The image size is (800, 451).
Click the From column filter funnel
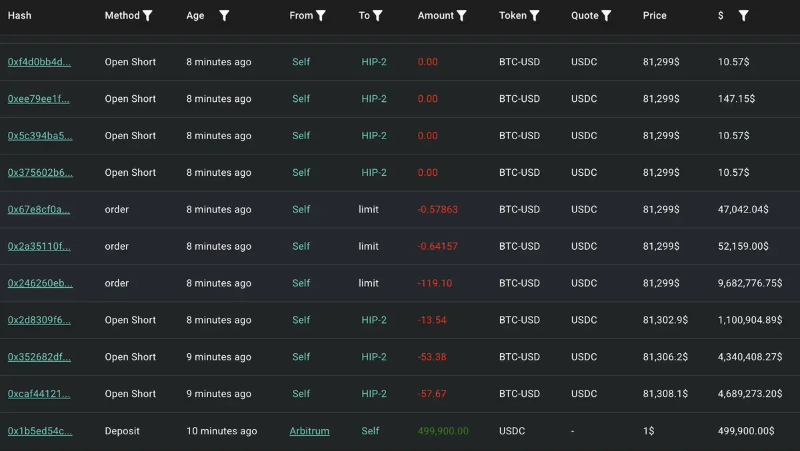[x=321, y=15]
